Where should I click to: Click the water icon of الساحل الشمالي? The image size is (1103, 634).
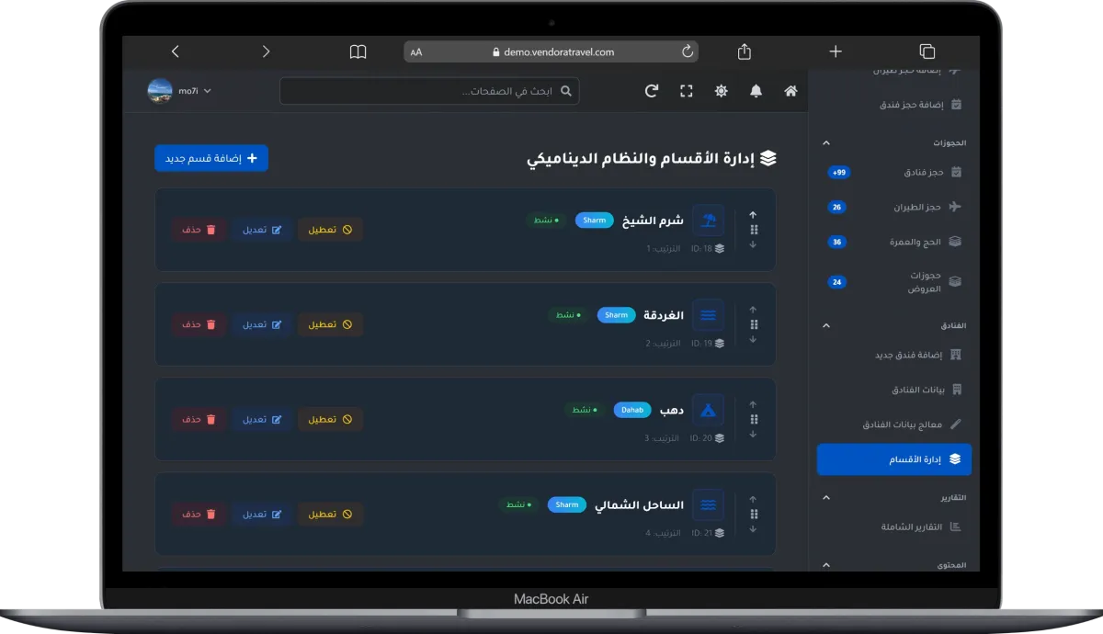[x=709, y=504]
